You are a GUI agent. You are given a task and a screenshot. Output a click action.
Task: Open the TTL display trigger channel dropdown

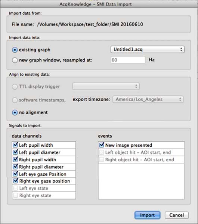pyautogui.click(x=106, y=86)
